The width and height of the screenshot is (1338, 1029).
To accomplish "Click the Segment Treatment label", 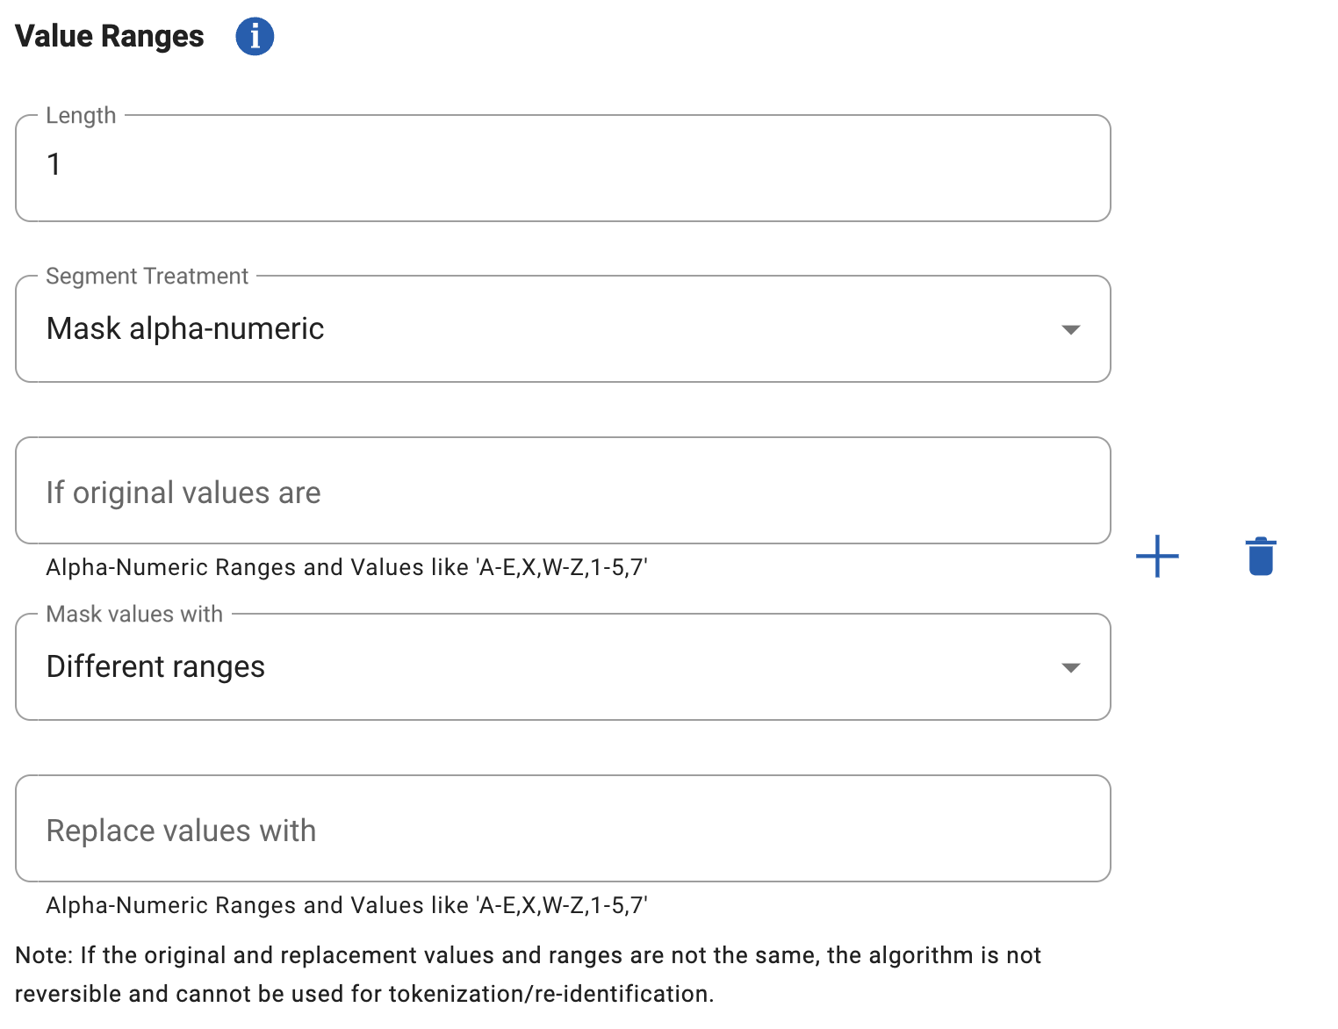I will 147,277.
